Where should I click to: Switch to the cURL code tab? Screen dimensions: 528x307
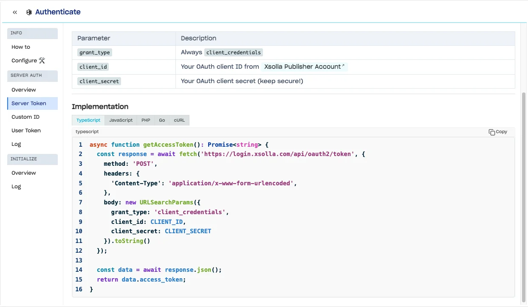pos(180,120)
